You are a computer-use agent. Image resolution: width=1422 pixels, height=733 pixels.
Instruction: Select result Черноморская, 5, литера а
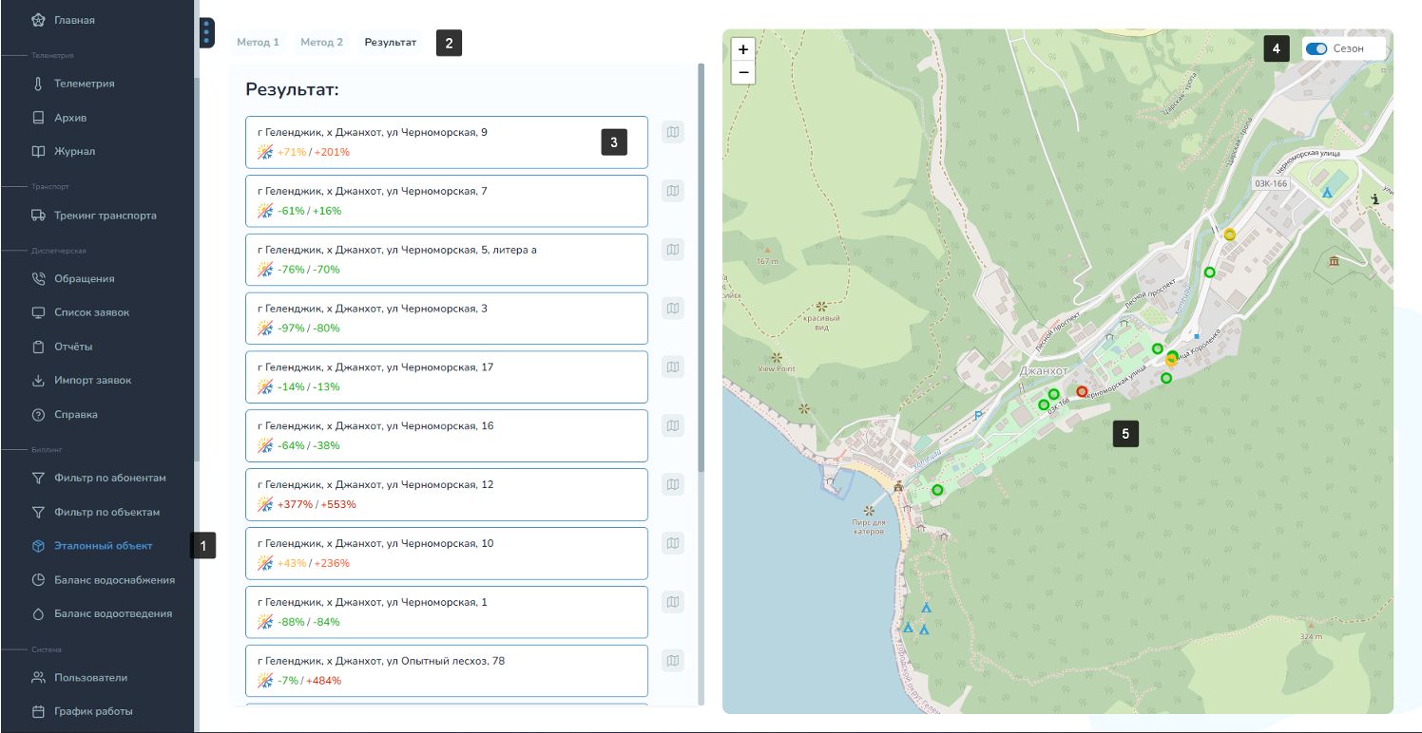[x=446, y=259]
